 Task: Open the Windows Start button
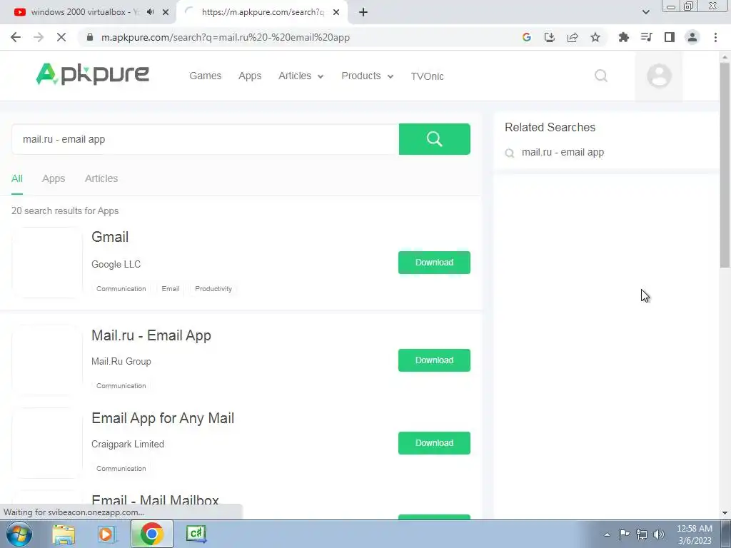(x=19, y=534)
